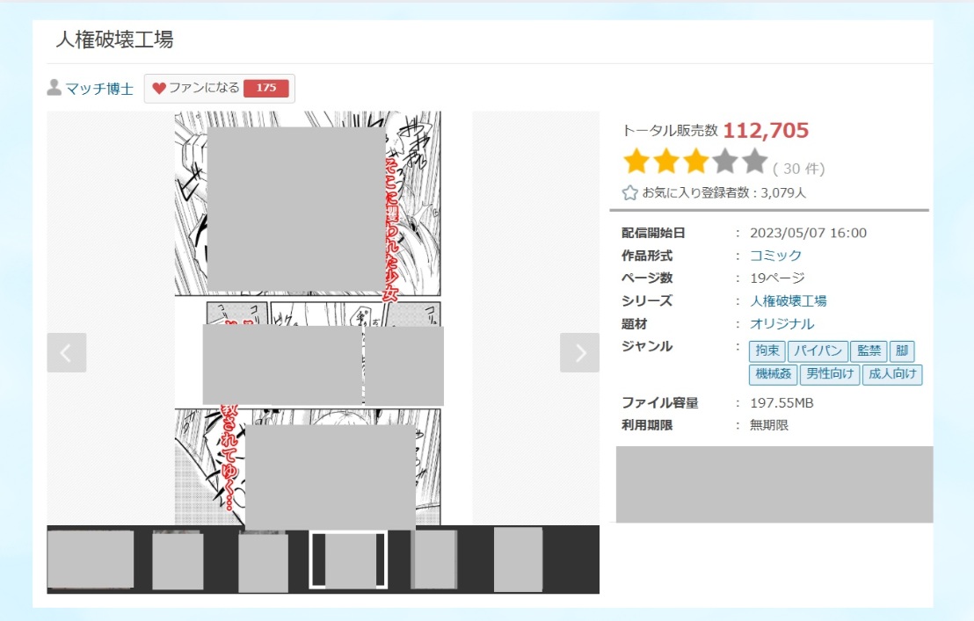
Task: Select the 男性向け genre tag
Action: pyautogui.click(x=829, y=374)
